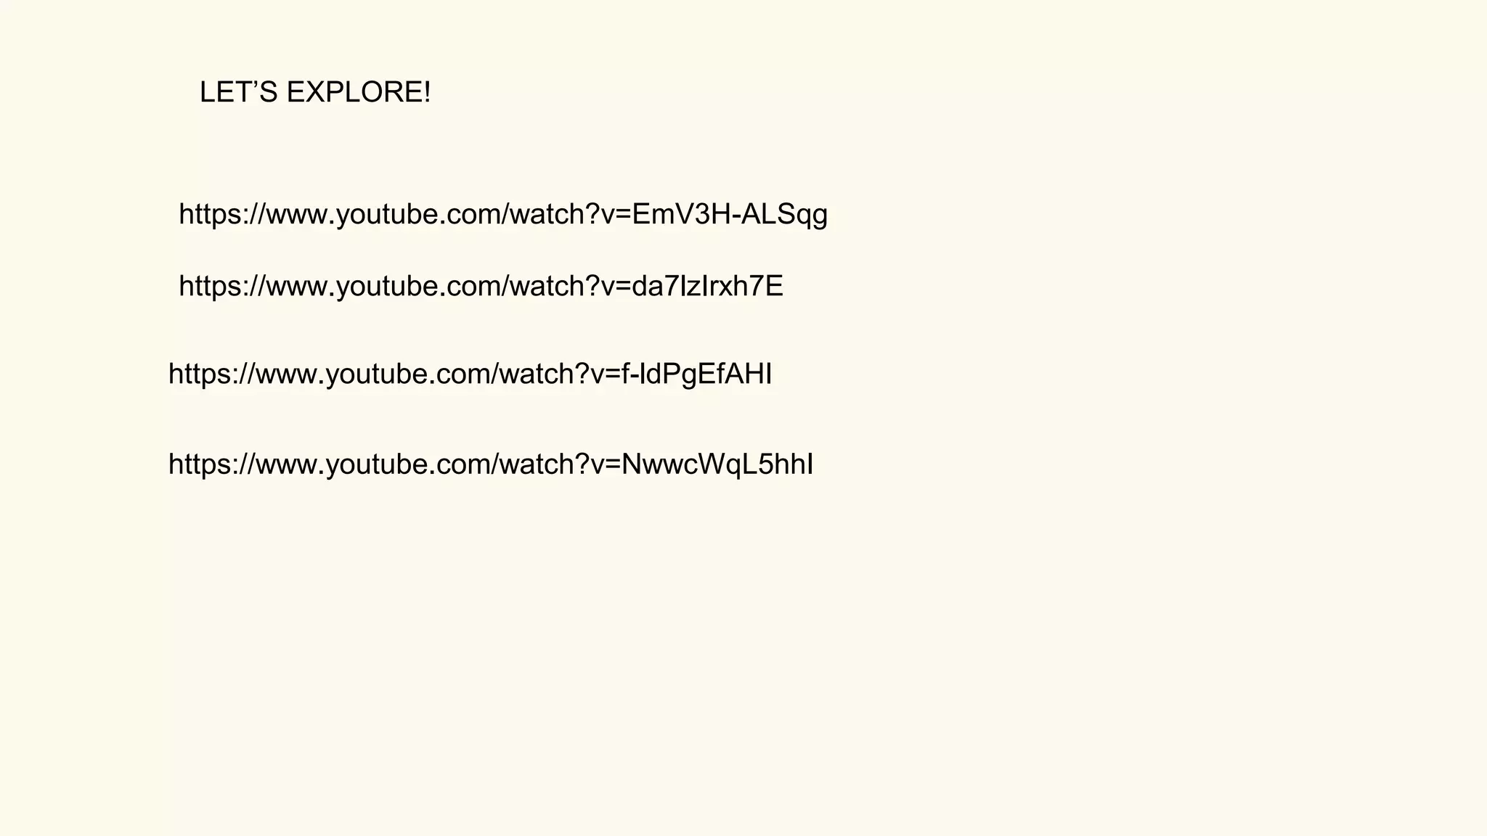This screenshot has height=836, width=1487.
Task: Click 'watch?v=' in the NwwcWqL5hhI link
Action: (x=561, y=464)
